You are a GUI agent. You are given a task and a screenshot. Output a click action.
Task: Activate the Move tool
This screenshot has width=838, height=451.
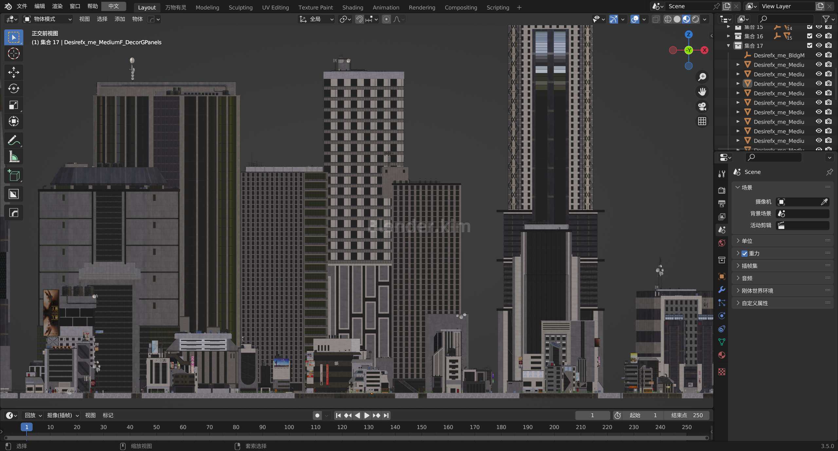[x=13, y=72]
